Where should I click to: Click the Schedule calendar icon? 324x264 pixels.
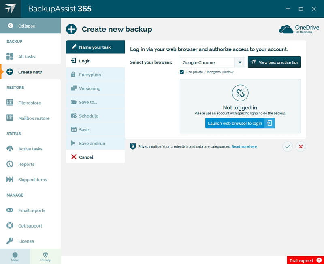tap(74, 116)
